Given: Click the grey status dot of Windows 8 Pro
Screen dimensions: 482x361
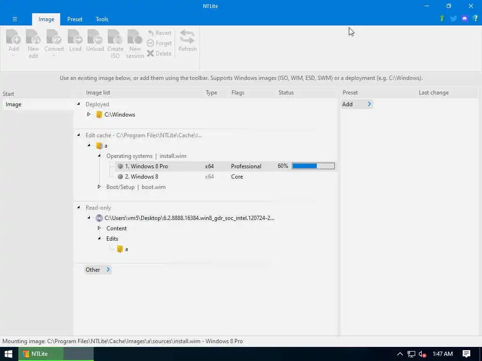Looking at the screenshot, I should click(120, 166).
